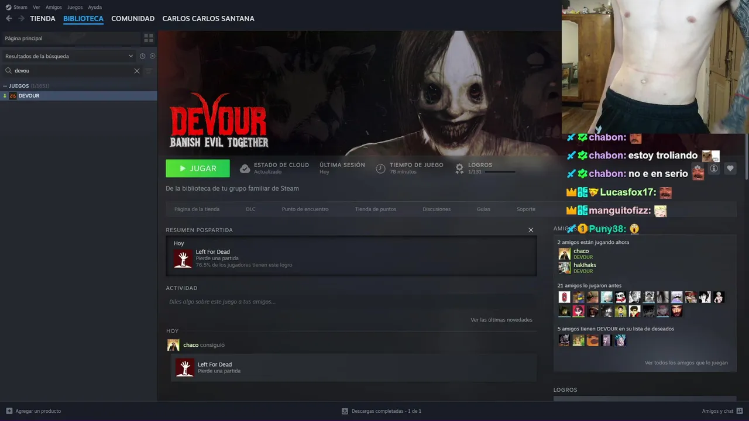Open chaco's profile from the activity feed
Viewport: 749px width, 421px height.
point(191,345)
